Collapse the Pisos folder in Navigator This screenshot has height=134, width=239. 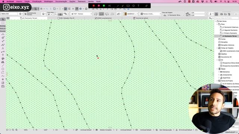tap(217, 24)
